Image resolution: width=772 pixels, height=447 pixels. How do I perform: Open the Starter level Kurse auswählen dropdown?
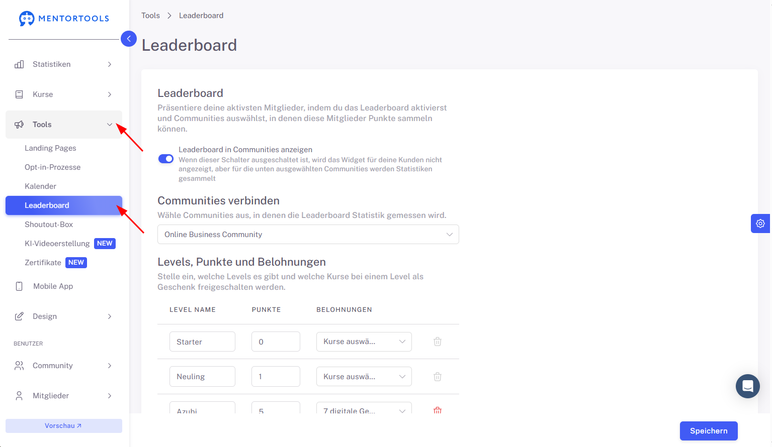click(364, 342)
